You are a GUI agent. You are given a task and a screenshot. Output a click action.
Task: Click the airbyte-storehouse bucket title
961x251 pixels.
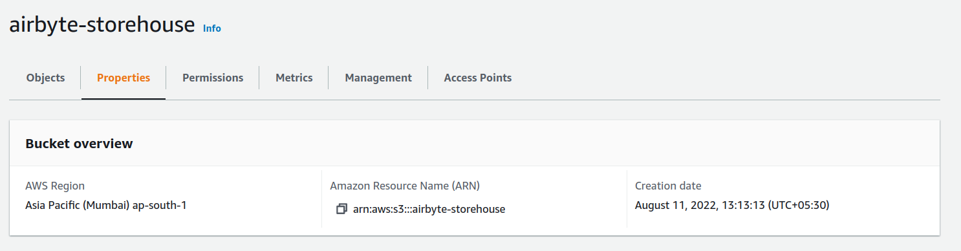click(102, 25)
